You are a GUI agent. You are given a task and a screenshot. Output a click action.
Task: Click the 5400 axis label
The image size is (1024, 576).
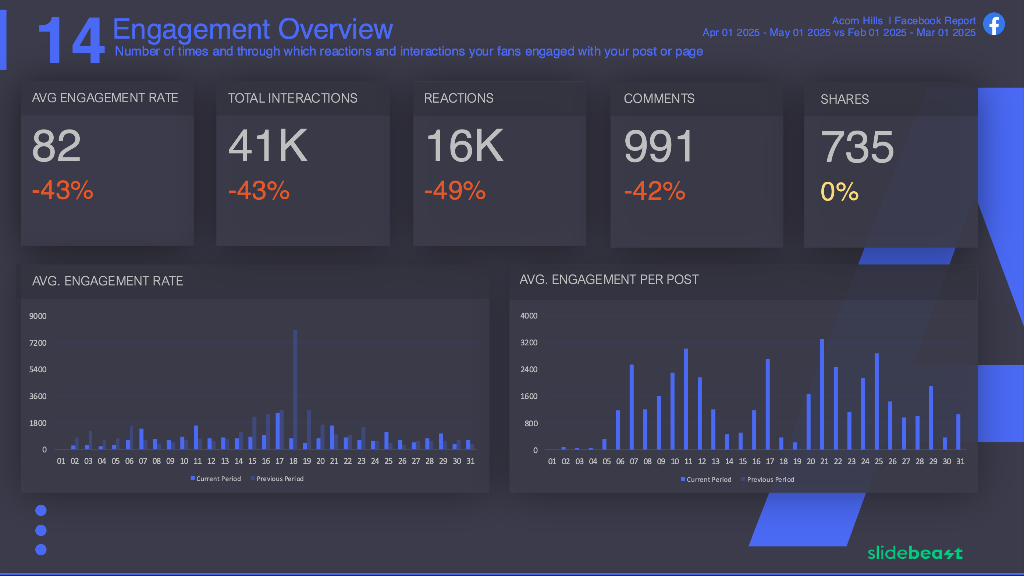click(38, 369)
